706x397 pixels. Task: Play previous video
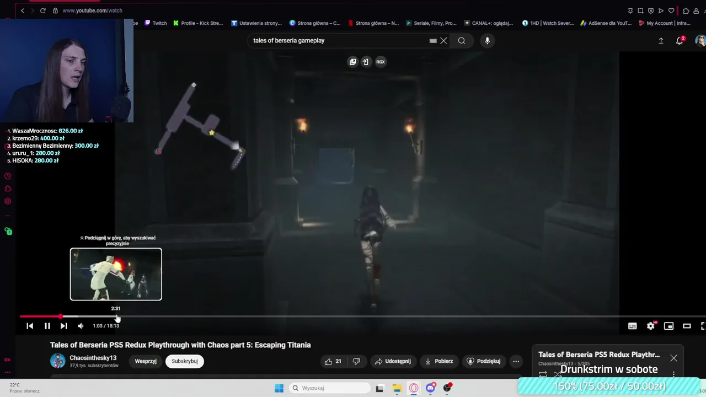click(30, 326)
